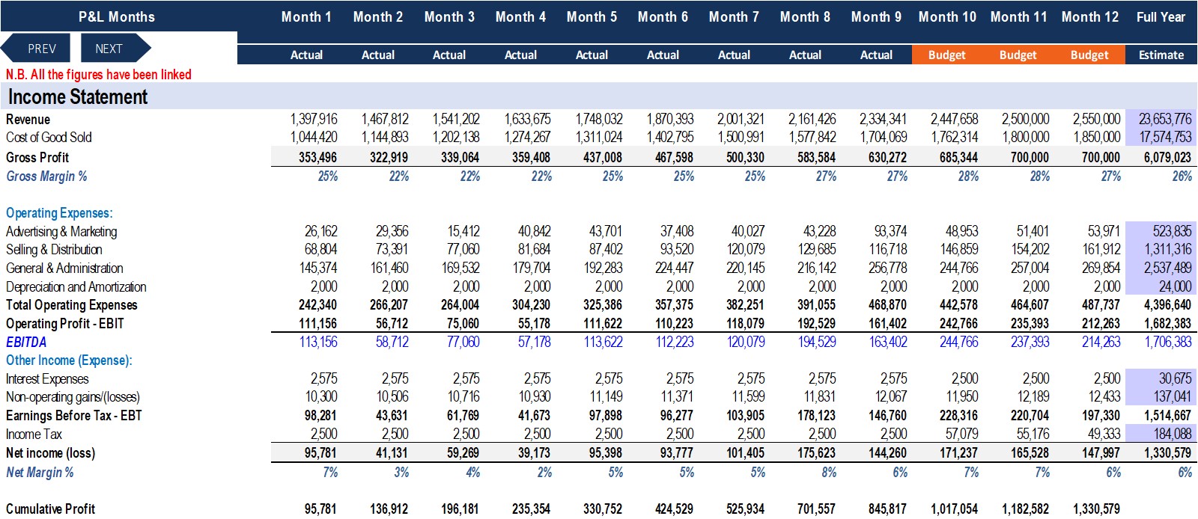The image size is (1198, 519).
Task: Click Month 12 Total Operating Expenses 487,737
Action: [x=1101, y=305]
